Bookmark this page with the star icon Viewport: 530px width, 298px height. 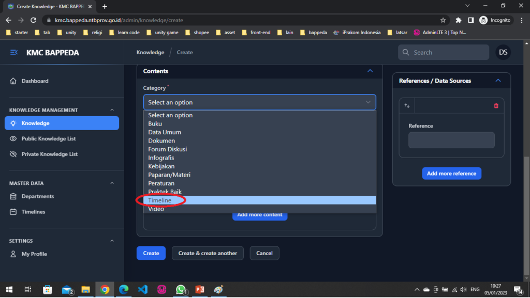click(x=443, y=20)
